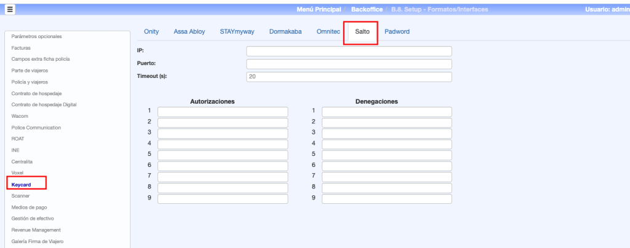Select Scanner in the sidebar
The image size is (630, 248).
pyautogui.click(x=20, y=196)
